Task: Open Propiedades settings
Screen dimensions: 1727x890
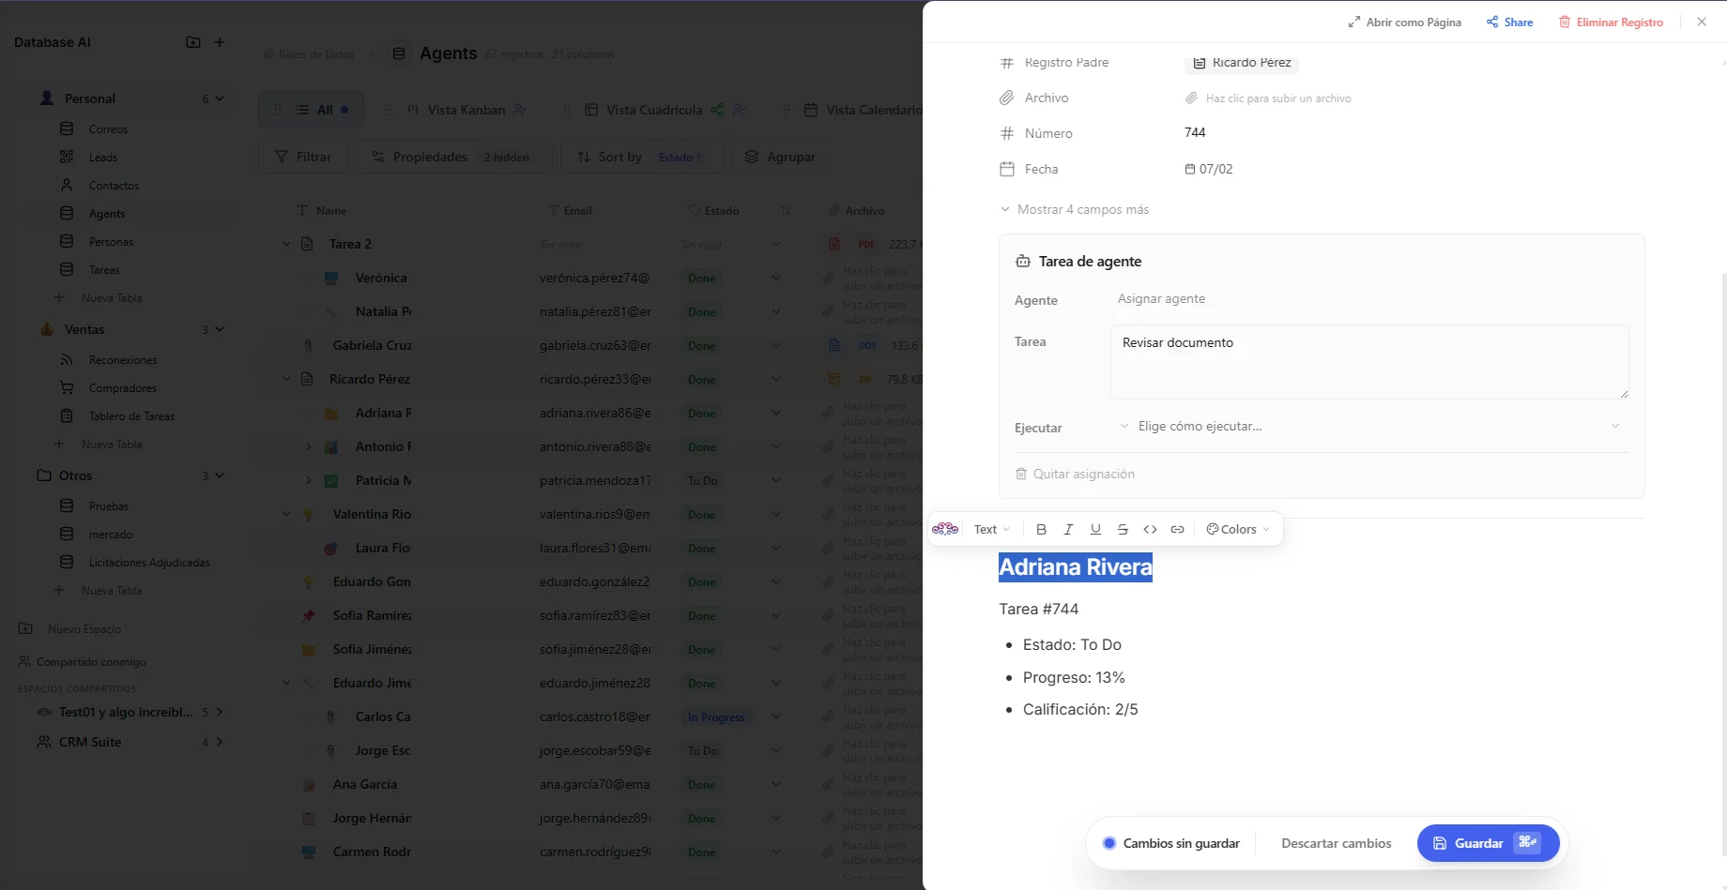Action: point(453,157)
